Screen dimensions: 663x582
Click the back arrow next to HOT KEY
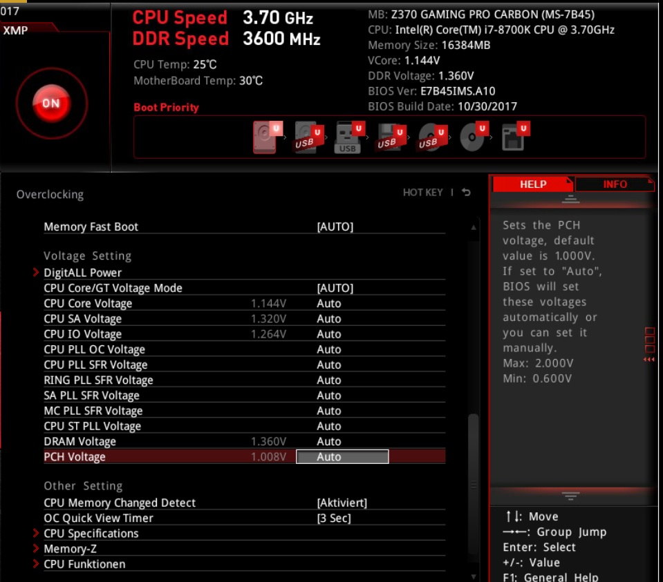(466, 193)
